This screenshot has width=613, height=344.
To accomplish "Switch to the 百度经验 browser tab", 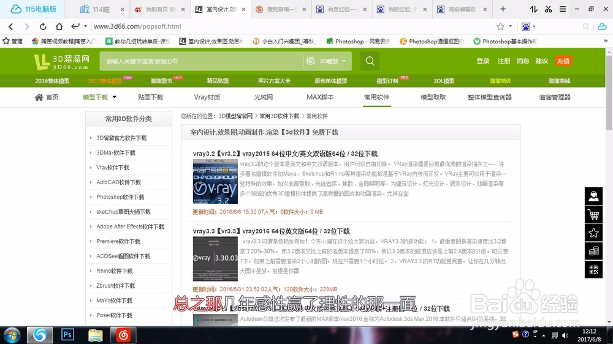I will coord(341,9).
